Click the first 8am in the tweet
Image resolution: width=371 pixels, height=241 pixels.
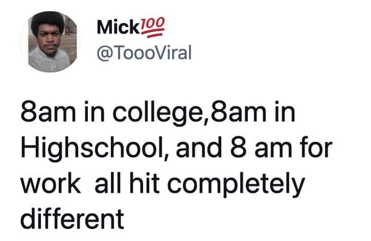tap(48, 112)
